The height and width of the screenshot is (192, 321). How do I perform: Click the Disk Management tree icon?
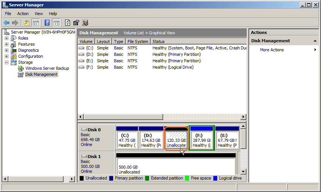coord(21,74)
